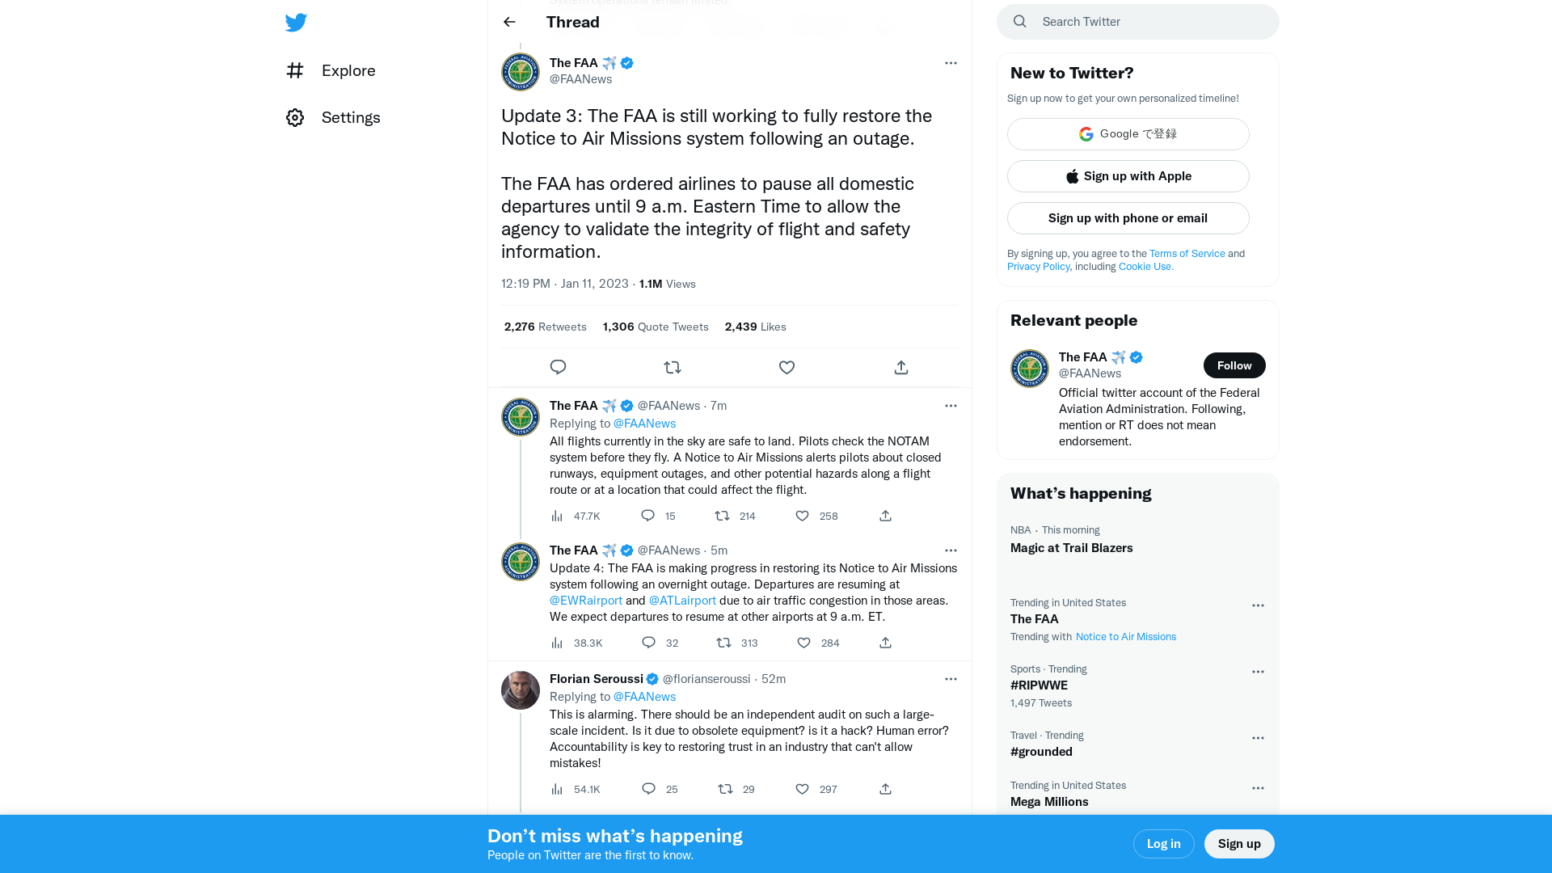Open the Explore section

pyautogui.click(x=331, y=70)
